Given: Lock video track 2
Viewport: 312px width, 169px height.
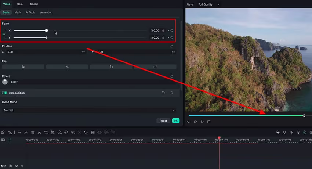Looking at the screenshot, I should pos(10,166).
